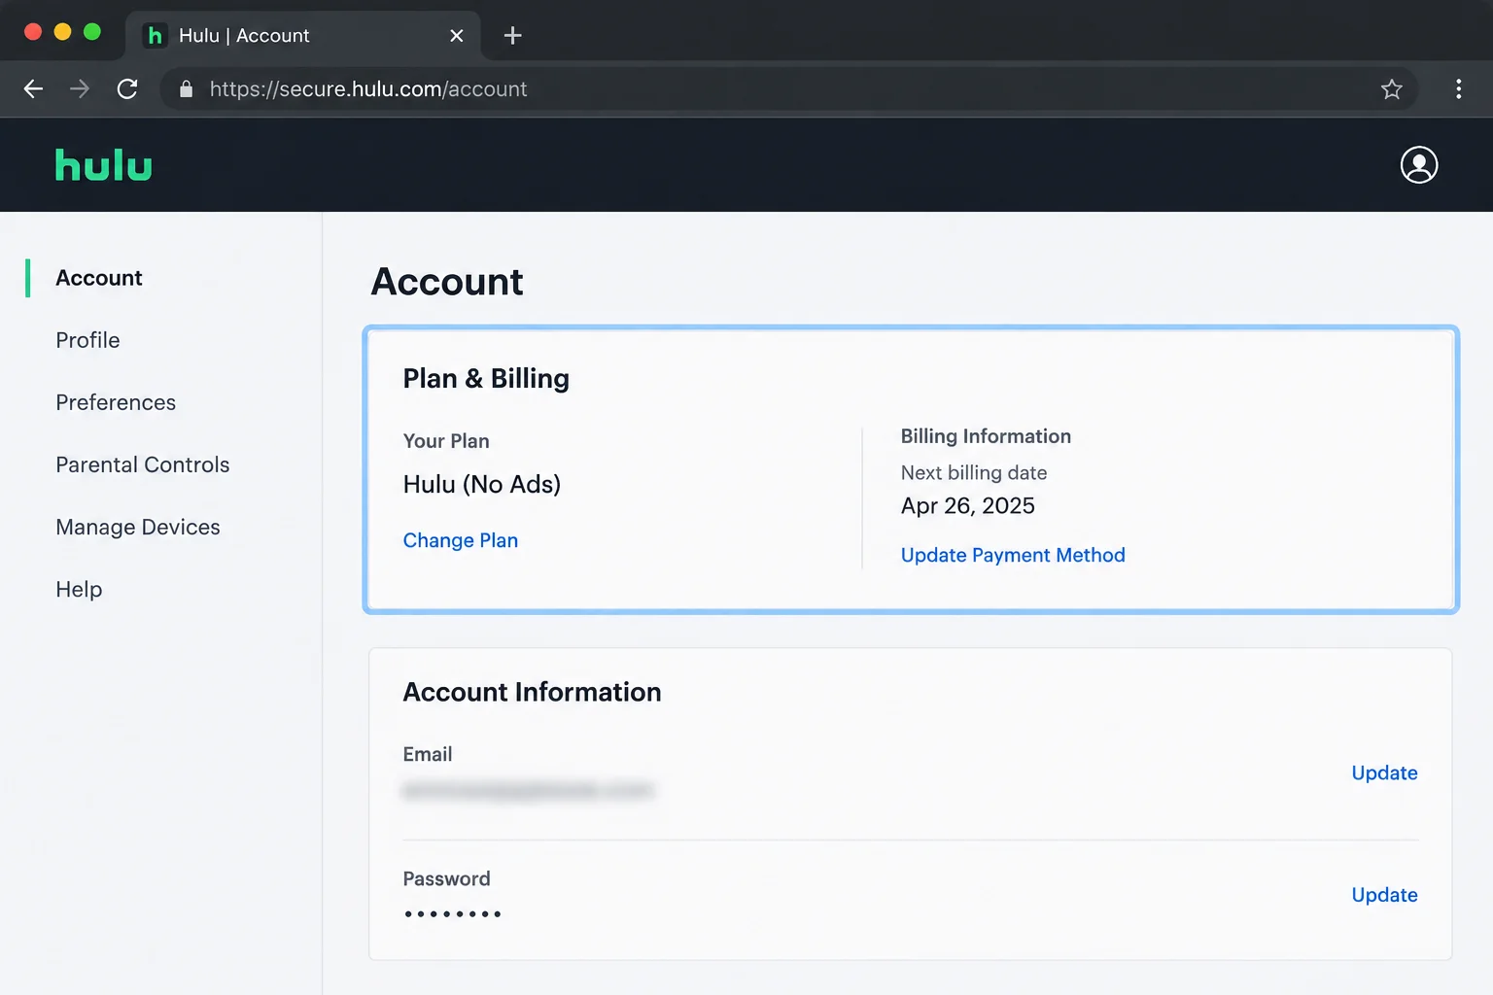Click the 'Hulu (No Ads)' plan name
The width and height of the screenshot is (1493, 995).
click(x=482, y=484)
